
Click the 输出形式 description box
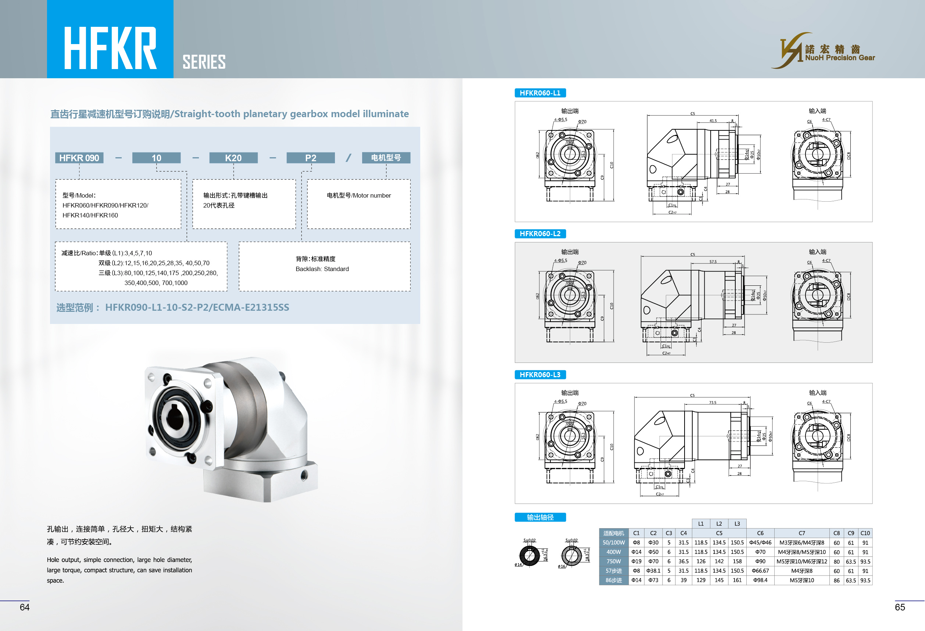(244, 204)
